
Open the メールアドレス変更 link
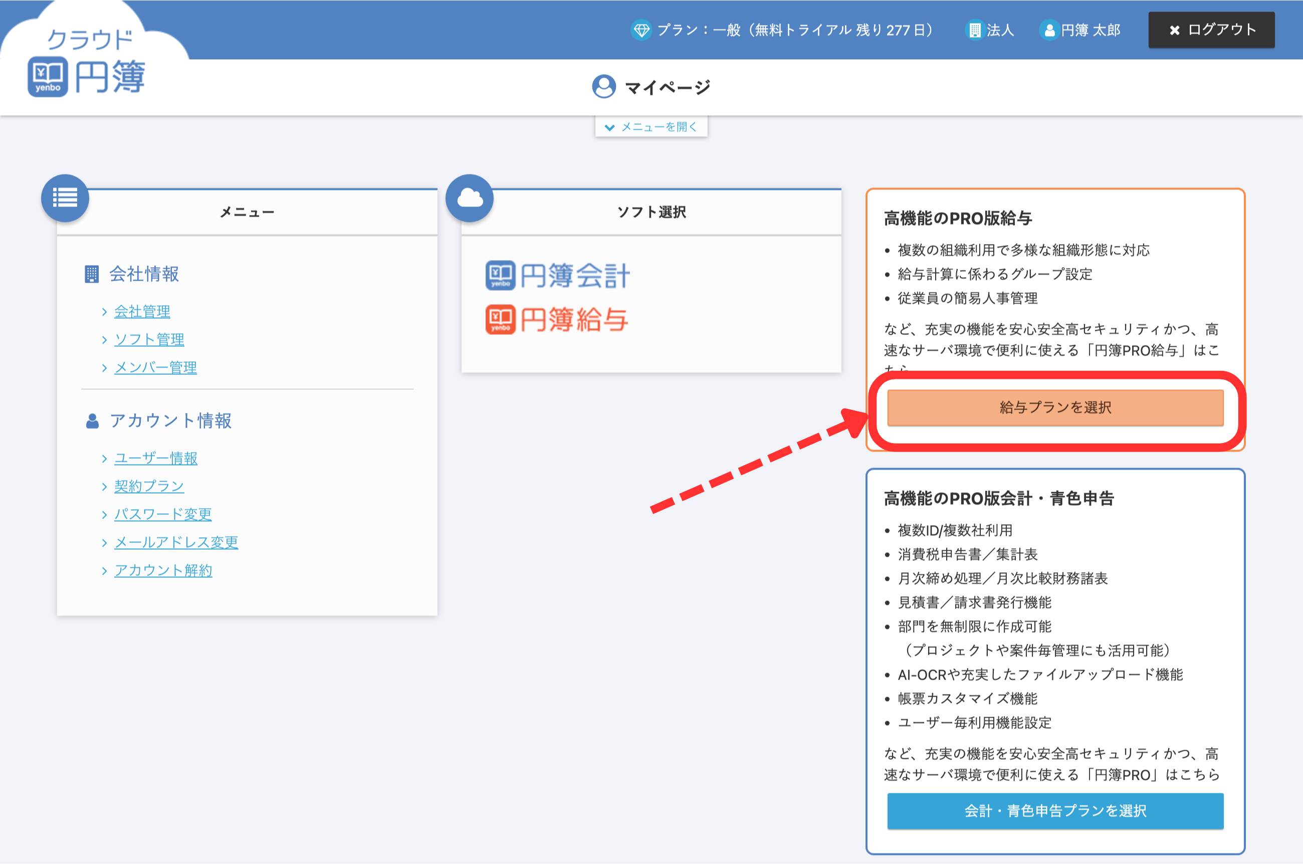coord(176,542)
